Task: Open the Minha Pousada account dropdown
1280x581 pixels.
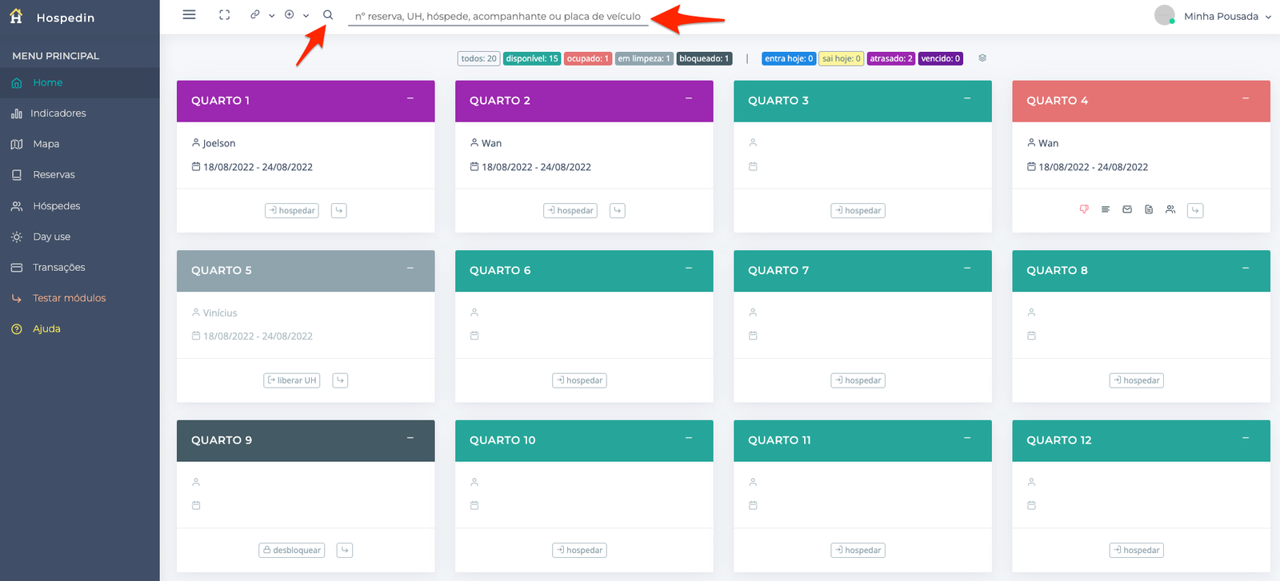Action: (x=1227, y=16)
